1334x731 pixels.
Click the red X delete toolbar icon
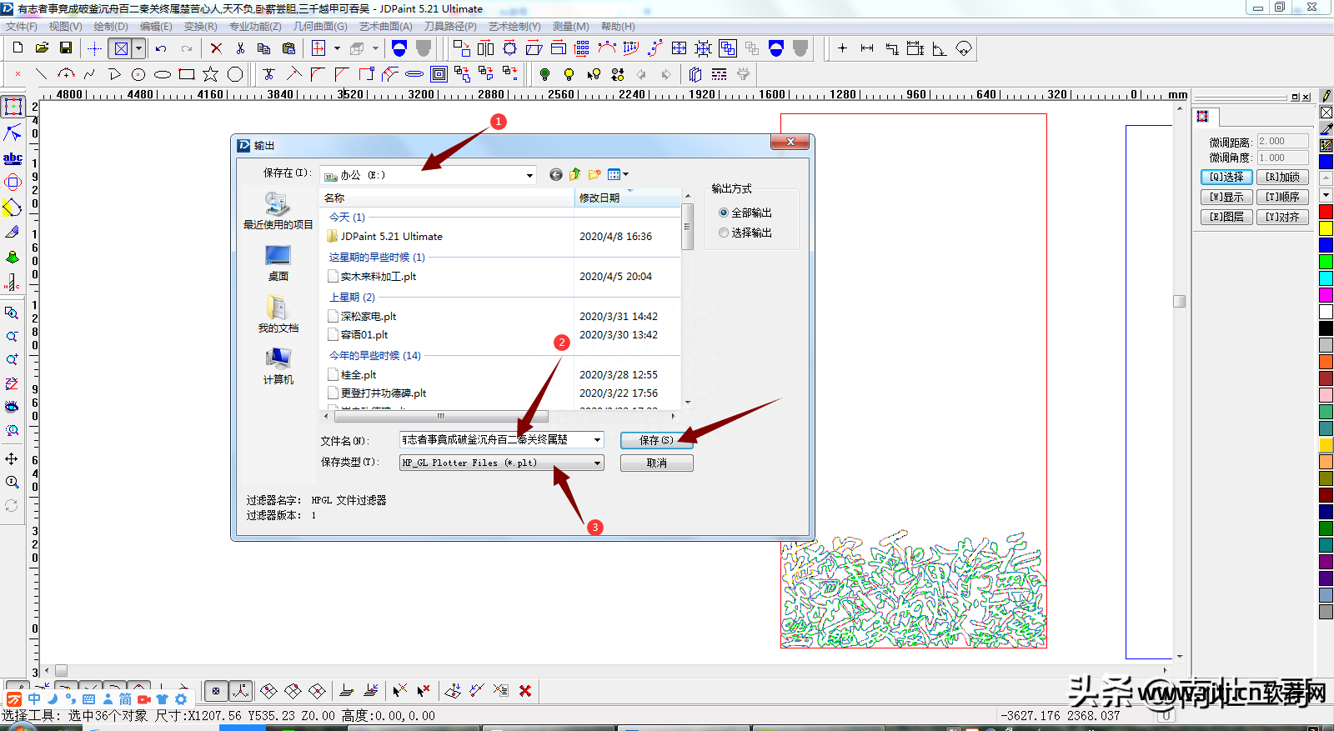coord(216,48)
